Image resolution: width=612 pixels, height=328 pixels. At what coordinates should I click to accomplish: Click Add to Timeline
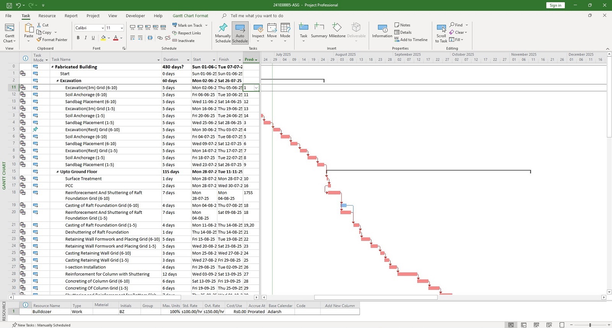pyautogui.click(x=411, y=40)
